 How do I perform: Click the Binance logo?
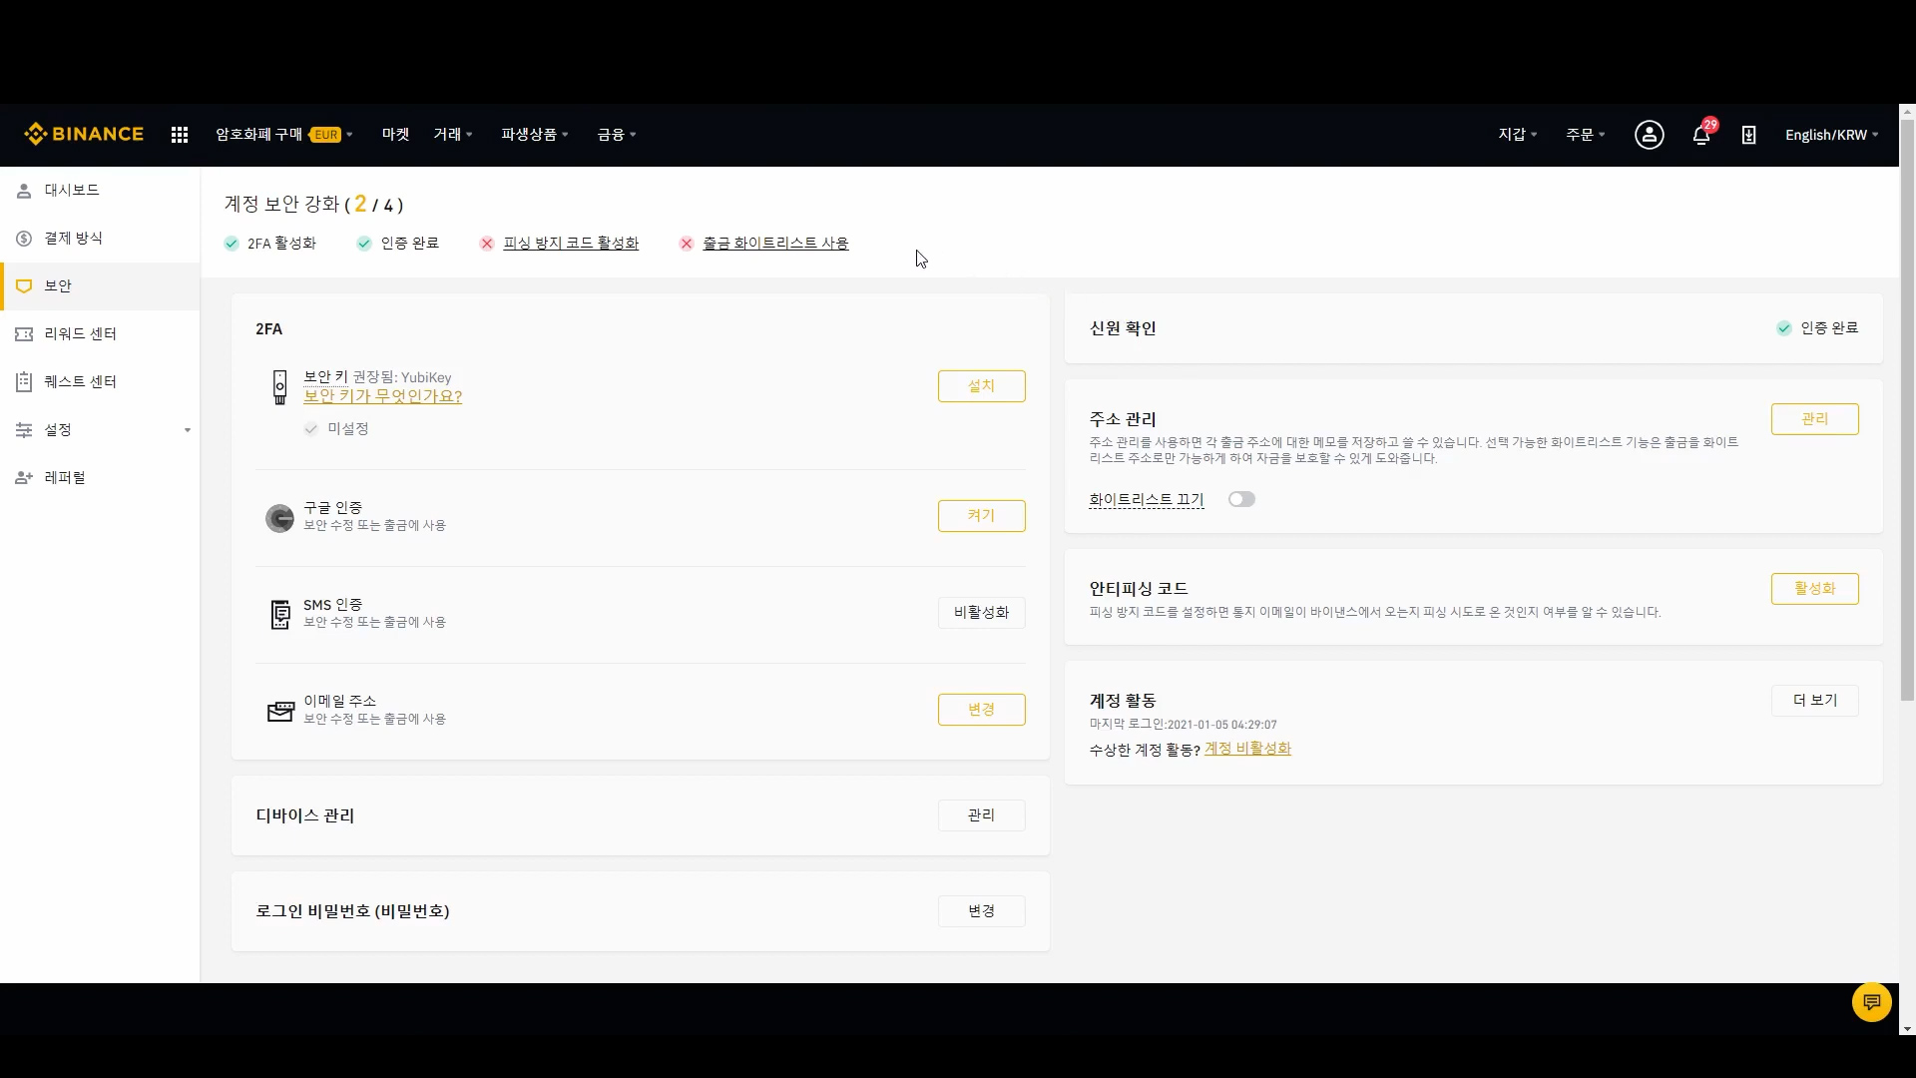coord(84,134)
